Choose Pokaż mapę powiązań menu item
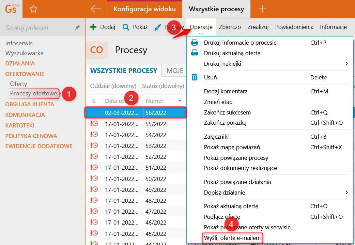This screenshot has width=355, height=245. [x=232, y=148]
